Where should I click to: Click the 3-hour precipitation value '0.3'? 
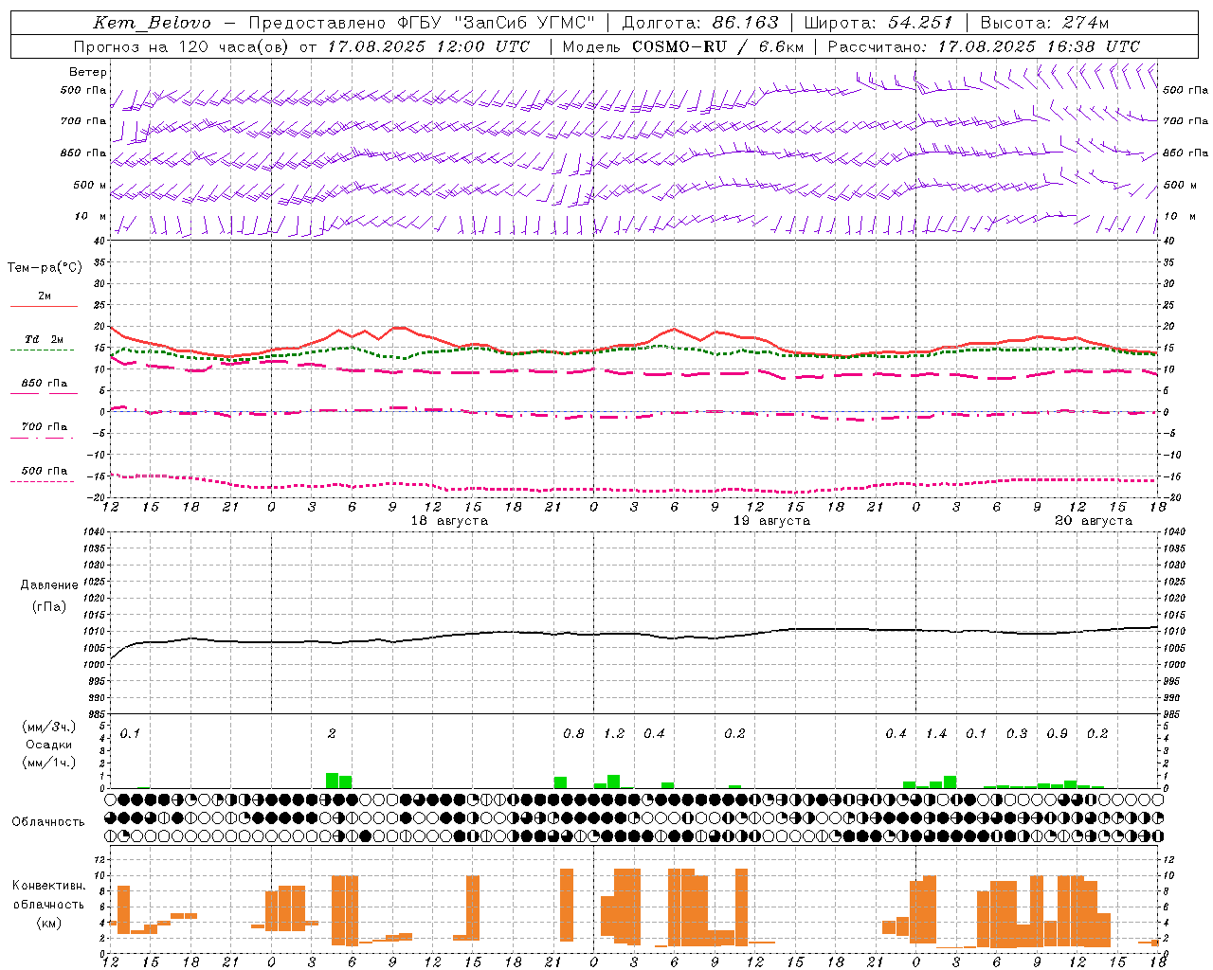coord(1017,734)
